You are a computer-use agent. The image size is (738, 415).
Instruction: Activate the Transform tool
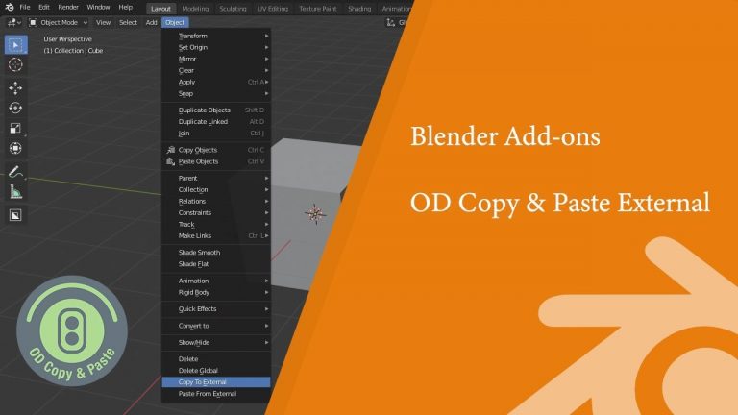(15, 148)
